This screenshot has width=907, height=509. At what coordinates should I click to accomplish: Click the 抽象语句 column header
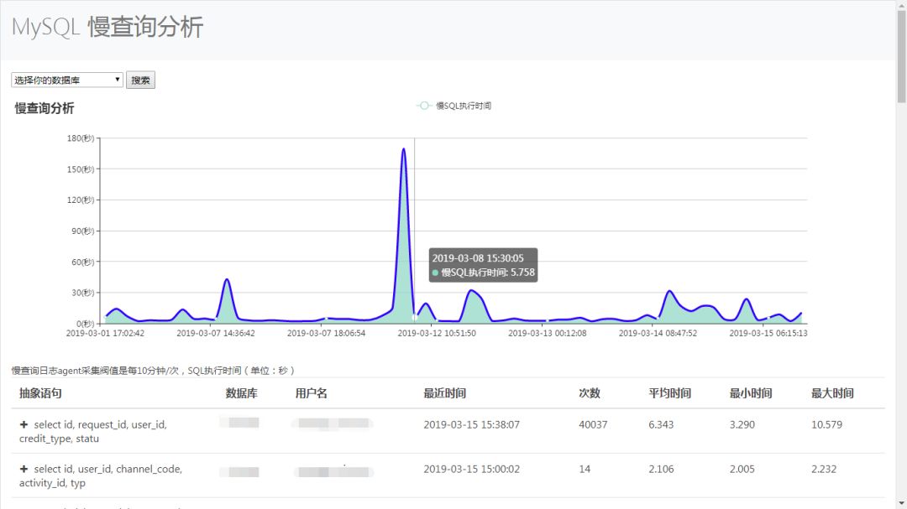[40, 393]
